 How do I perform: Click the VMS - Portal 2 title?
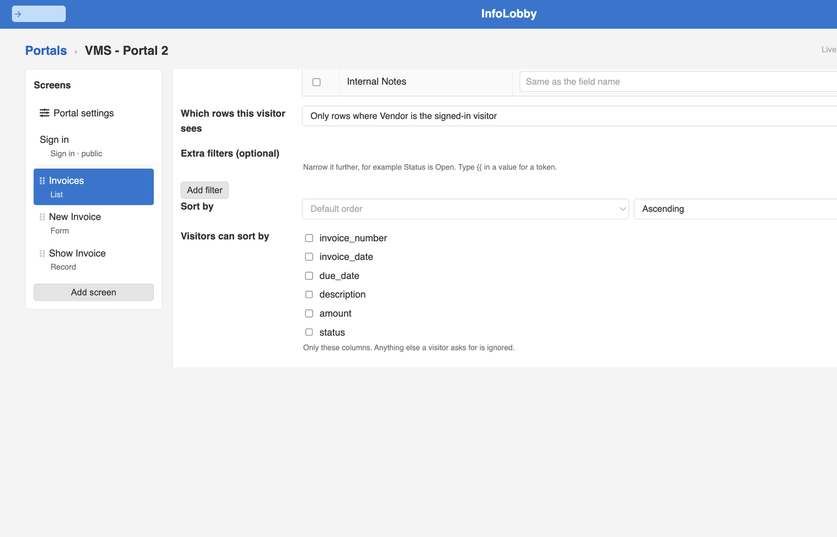(127, 51)
